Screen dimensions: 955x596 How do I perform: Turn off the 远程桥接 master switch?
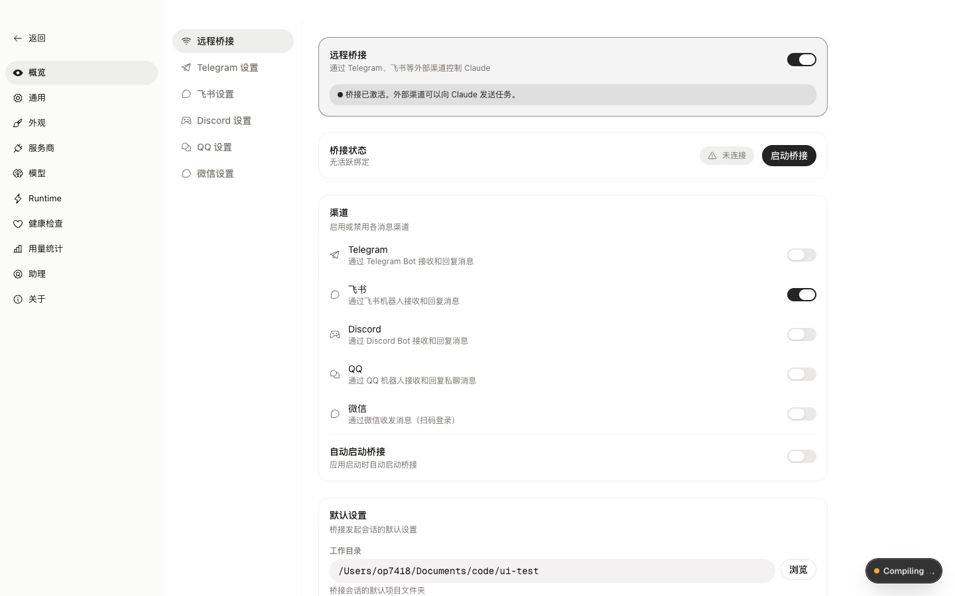coord(802,60)
